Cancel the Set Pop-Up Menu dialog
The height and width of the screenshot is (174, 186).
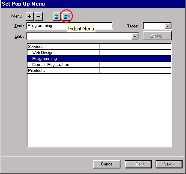(x=107, y=164)
